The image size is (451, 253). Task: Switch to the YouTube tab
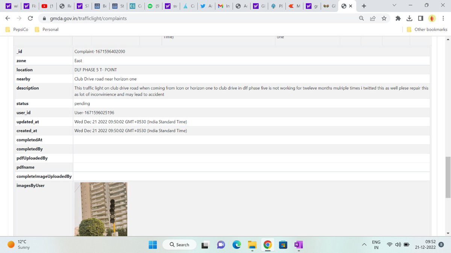pos(48,6)
